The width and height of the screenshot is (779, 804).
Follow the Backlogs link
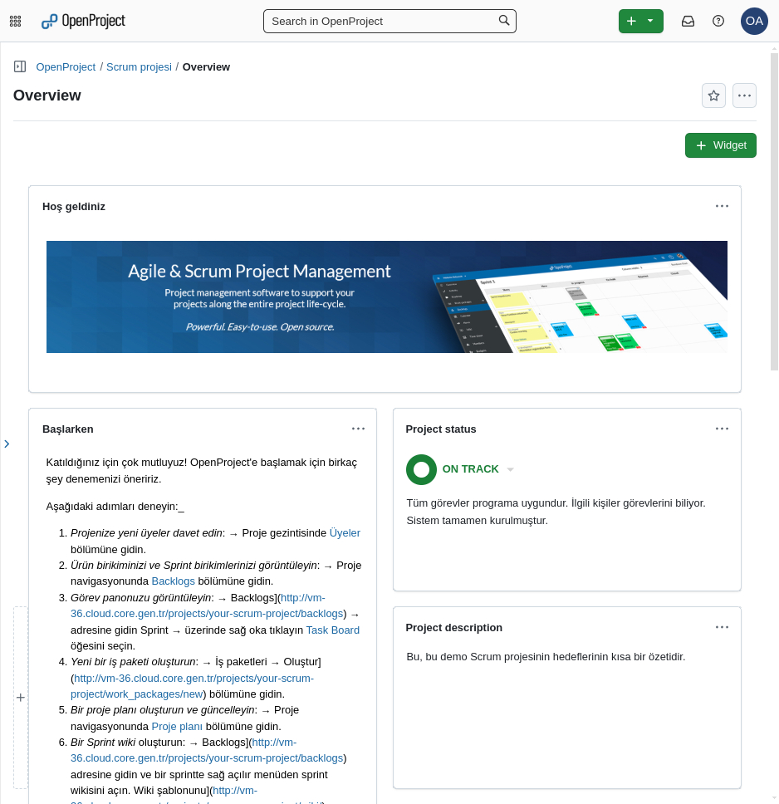173,581
